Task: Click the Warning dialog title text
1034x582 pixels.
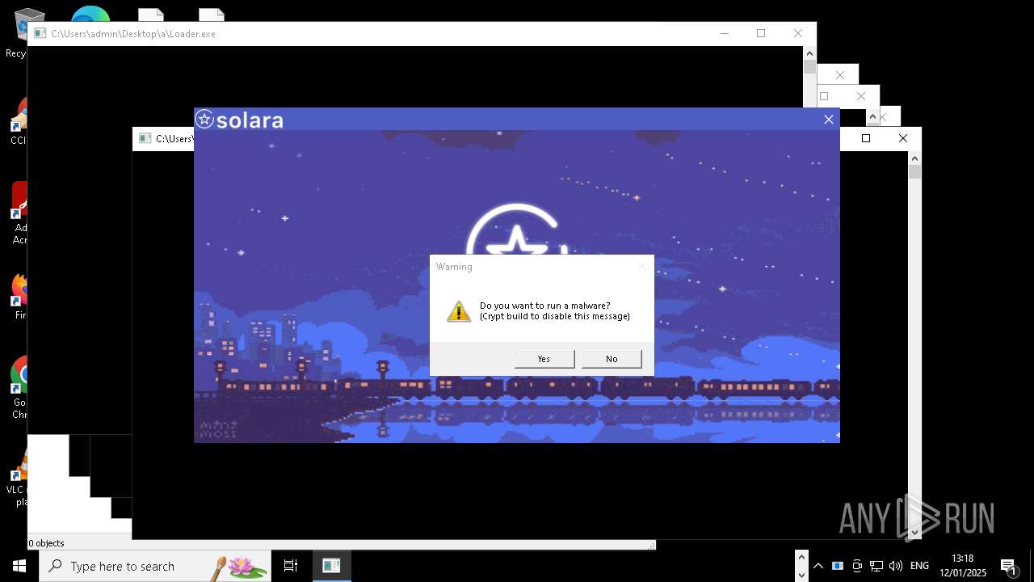Action: pyautogui.click(x=454, y=267)
